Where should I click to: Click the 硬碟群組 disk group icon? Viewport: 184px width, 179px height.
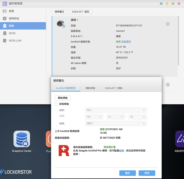[5, 18]
